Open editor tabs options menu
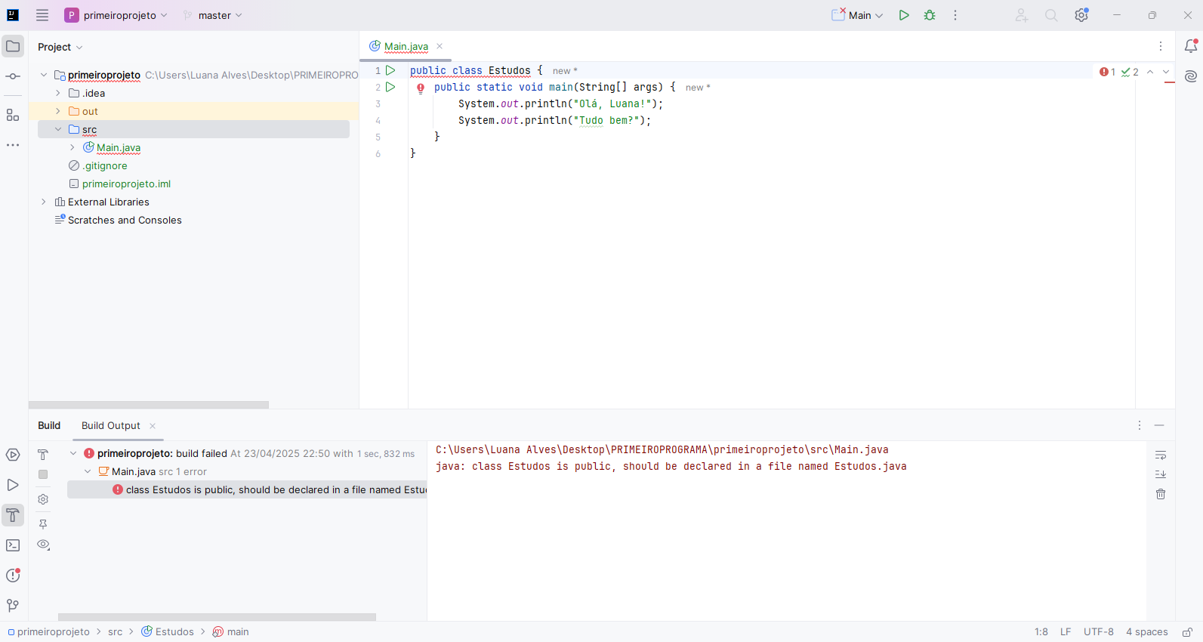 click(1161, 46)
